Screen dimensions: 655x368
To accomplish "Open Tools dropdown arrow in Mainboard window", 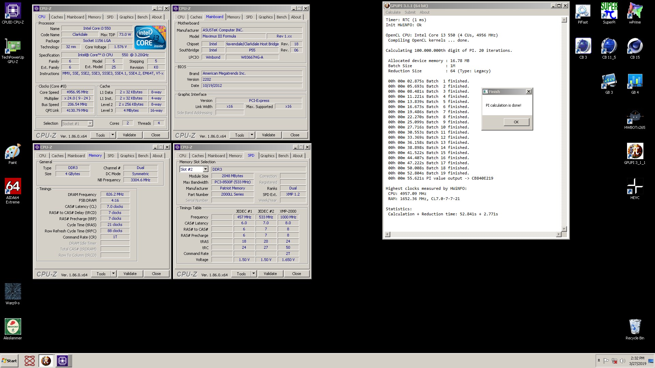I will tap(252, 135).
